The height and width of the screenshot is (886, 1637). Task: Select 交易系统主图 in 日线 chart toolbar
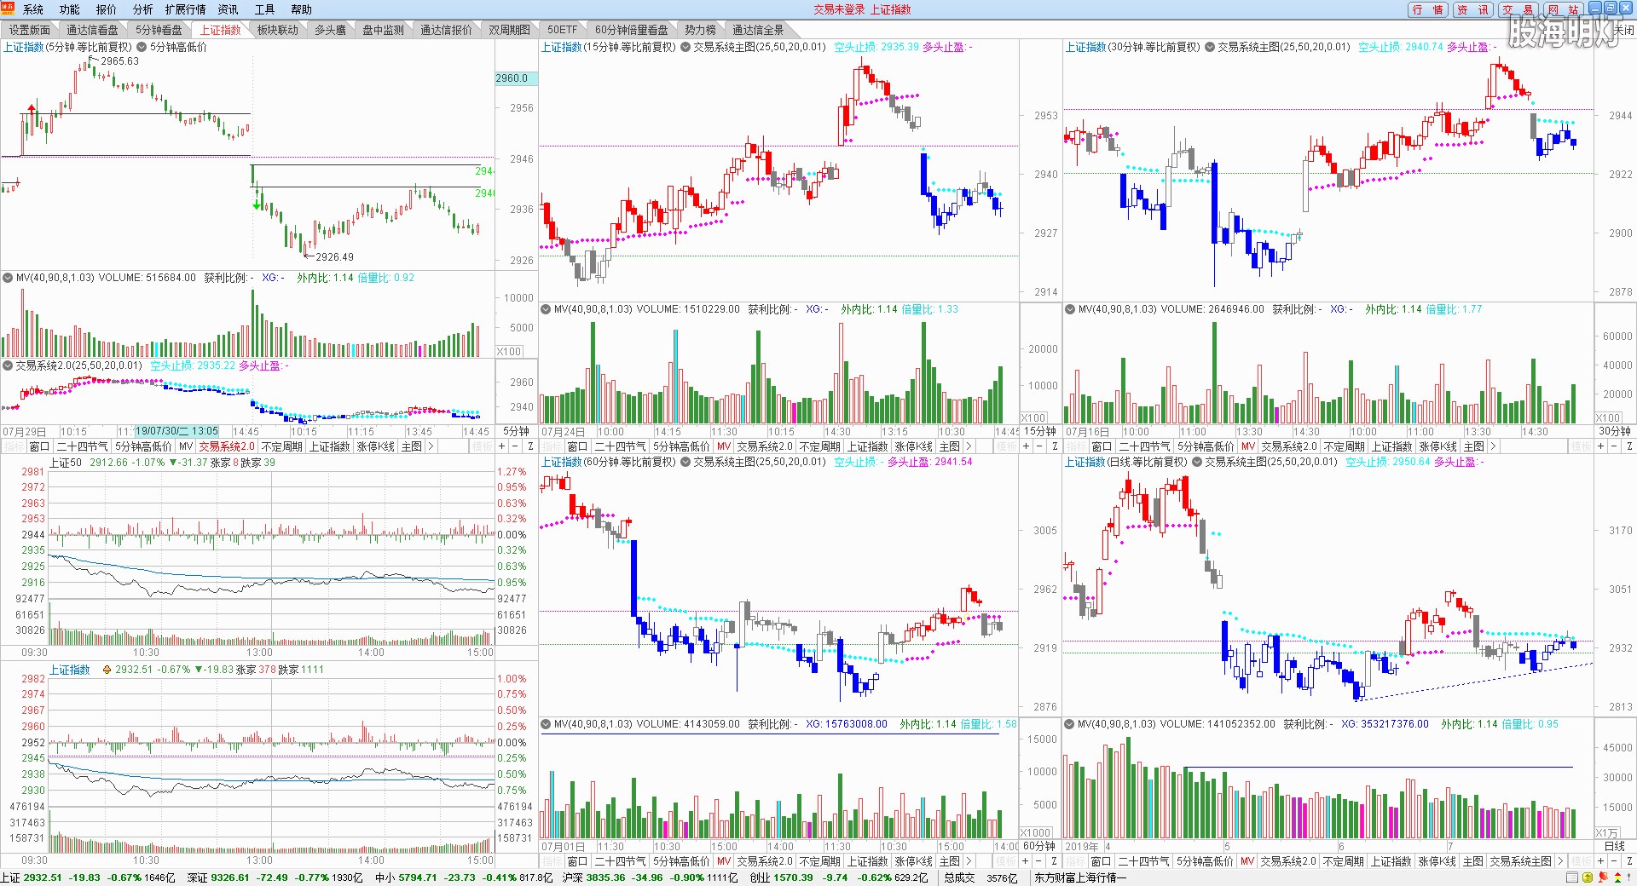click(1521, 861)
